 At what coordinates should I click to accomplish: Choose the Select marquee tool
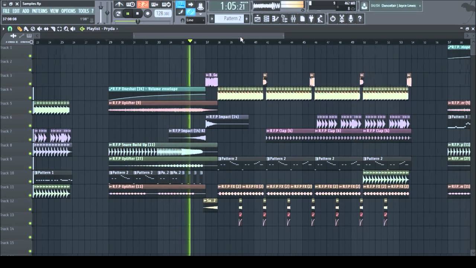pyautogui.click(x=59, y=29)
